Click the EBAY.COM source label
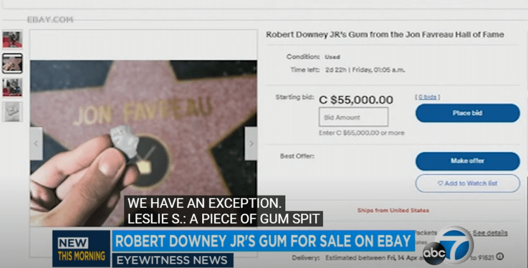This screenshot has height=268, width=528. coord(50,20)
